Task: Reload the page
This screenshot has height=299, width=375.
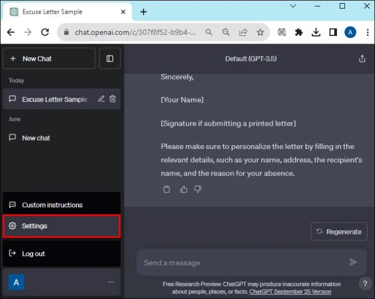Action: 45,32
